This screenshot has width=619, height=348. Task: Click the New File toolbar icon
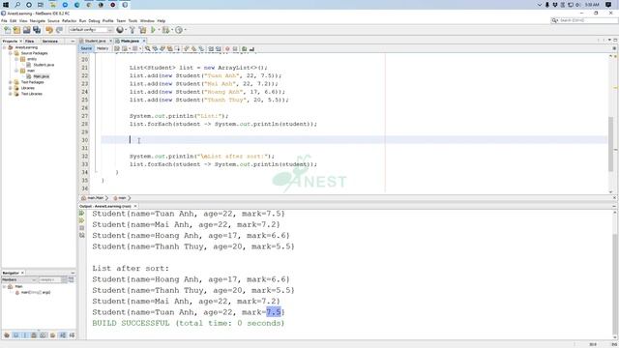[7, 30]
